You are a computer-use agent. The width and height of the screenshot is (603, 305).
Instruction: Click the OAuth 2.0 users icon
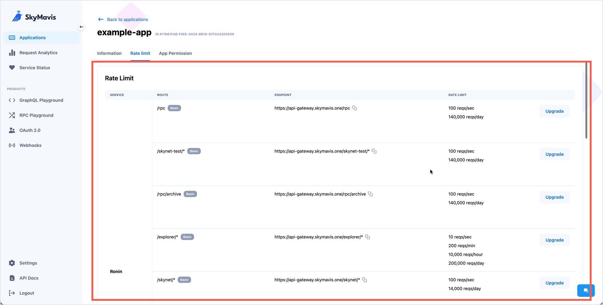pos(12,130)
